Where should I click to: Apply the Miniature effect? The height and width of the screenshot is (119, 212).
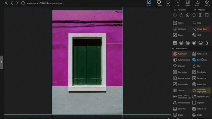(x=180, y=29)
